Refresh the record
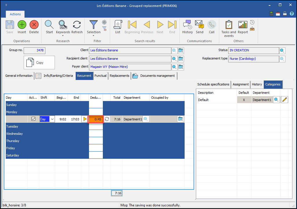The width and height of the screenshot is (297, 209). click(77, 25)
